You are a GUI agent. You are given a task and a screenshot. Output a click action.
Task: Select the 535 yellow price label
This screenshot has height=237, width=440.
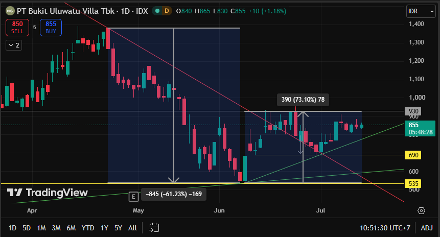(x=413, y=184)
